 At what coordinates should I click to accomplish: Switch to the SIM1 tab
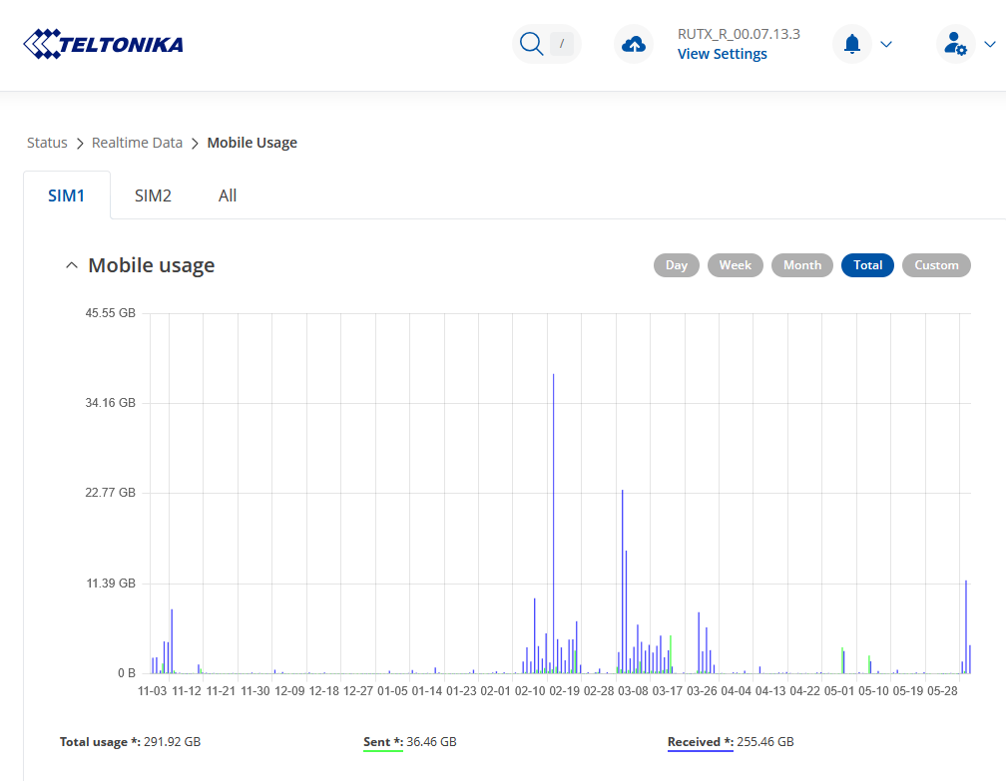click(x=66, y=195)
